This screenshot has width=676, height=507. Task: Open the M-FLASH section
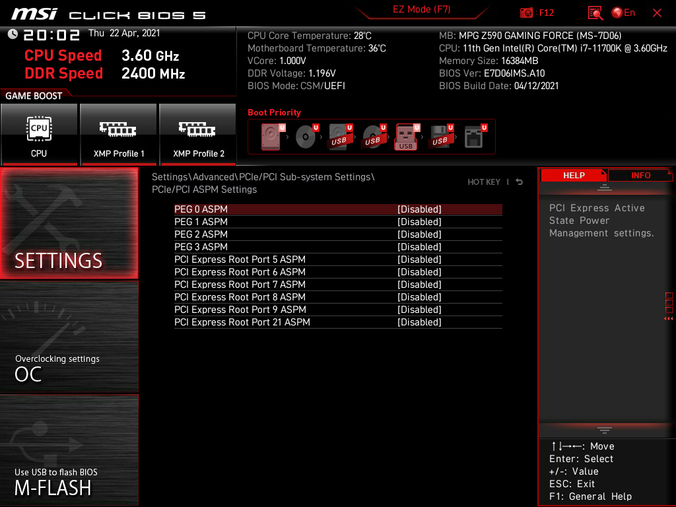click(69, 450)
